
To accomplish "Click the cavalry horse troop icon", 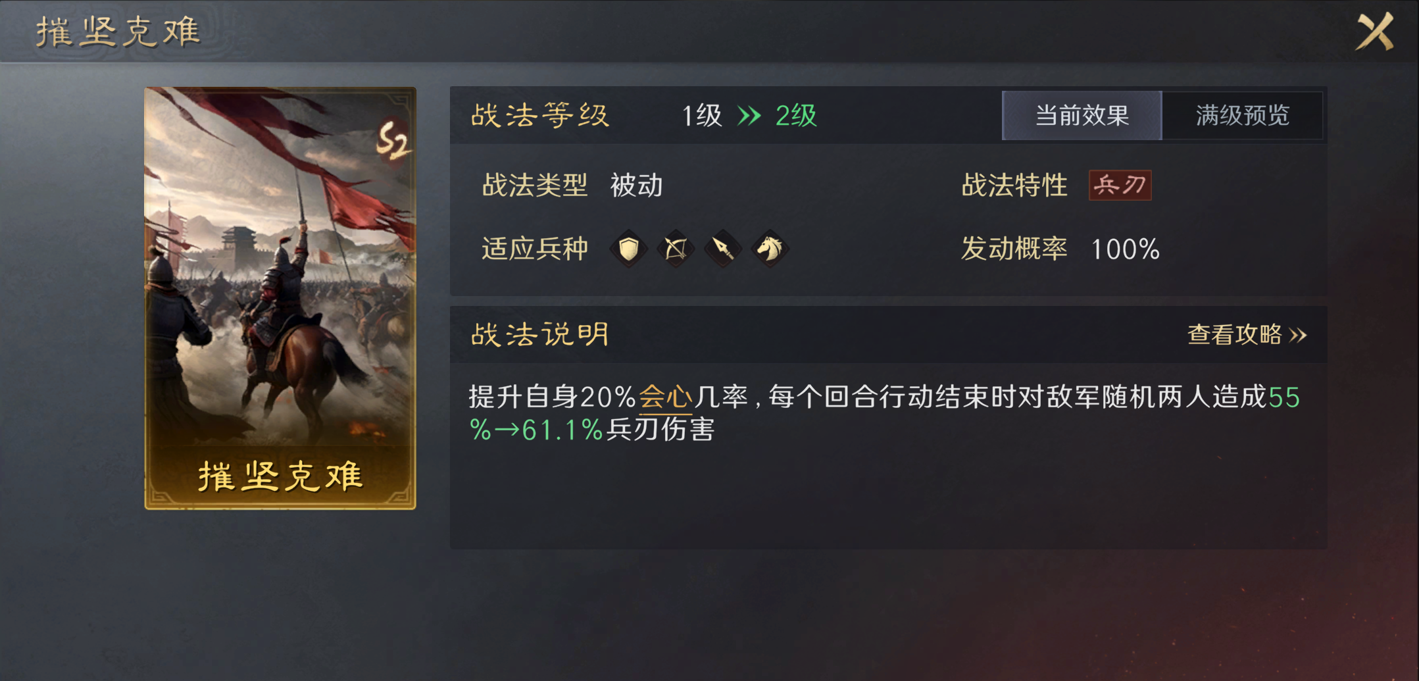I will click(x=770, y=249).
